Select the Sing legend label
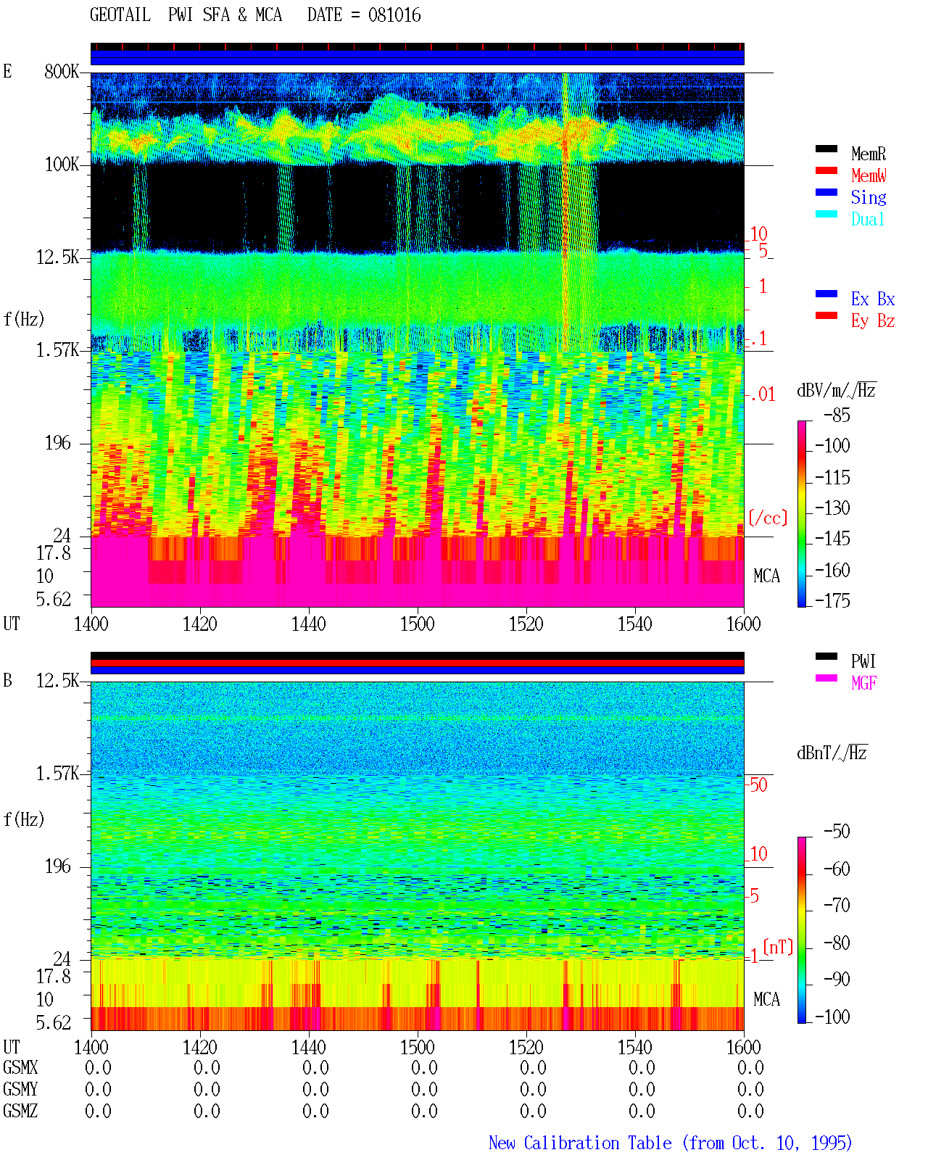 tap(869, 197)
